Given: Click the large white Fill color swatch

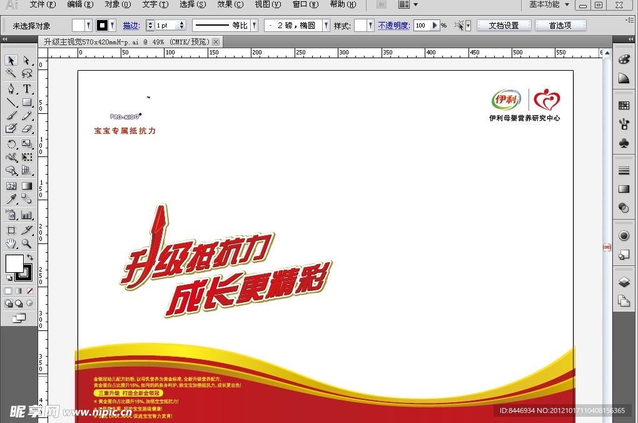Looking at the screenshot, I should coord(14,263).
